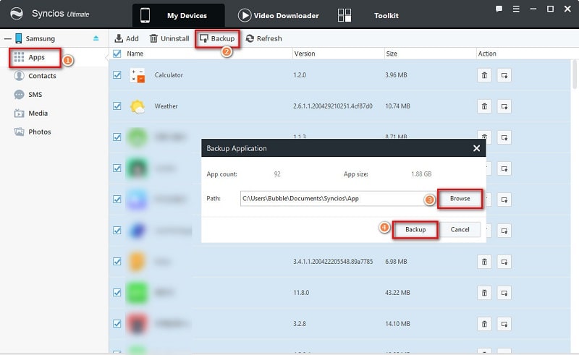Viewport: 579px width, 355px height.
Task: Switch to My Devices tab
Action: pyautogui.click(x=179, y=15)
